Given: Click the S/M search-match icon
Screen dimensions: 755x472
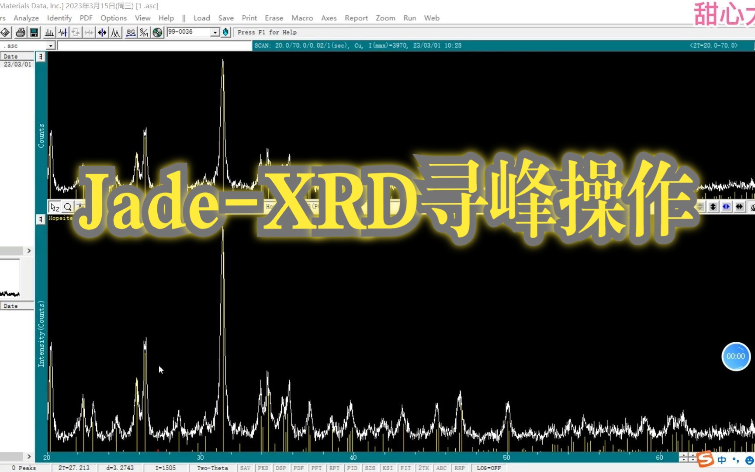Looking at the screenshot, I should point(144,32).
